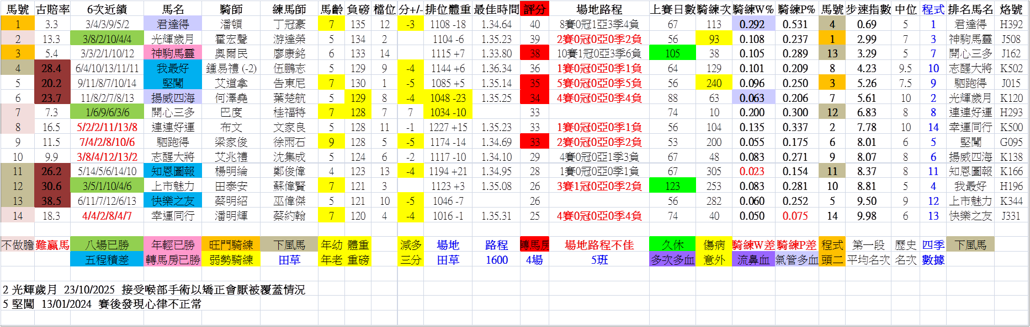Viewport: 1030px width, 327px height.
Task: Select odds cell 38.5 for horse 13
Action: pyautogui.click(x=52, y=201)
